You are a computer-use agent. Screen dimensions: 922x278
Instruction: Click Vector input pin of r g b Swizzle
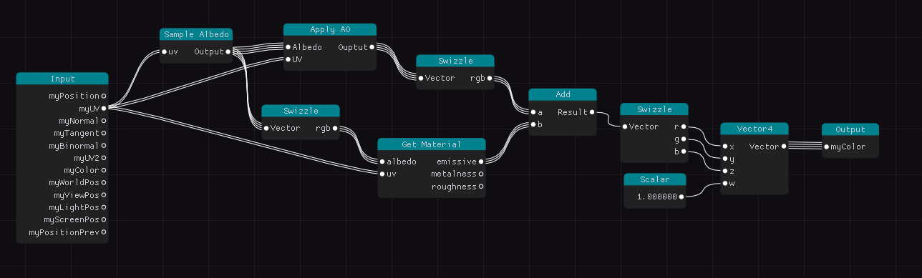[x=624, y=126]
